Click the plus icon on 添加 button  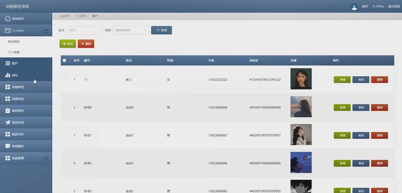(64, 44)
